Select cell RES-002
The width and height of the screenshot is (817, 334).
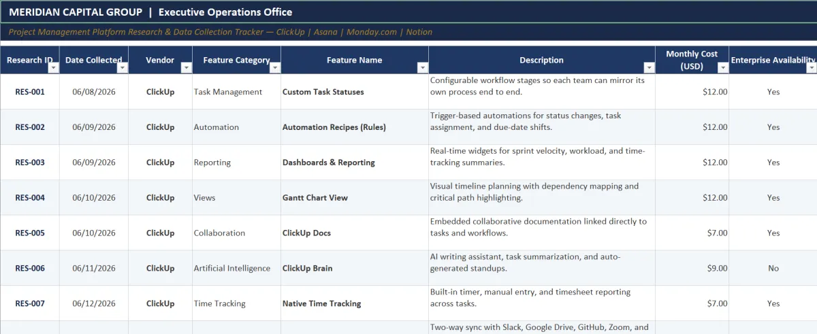[30, 127]
